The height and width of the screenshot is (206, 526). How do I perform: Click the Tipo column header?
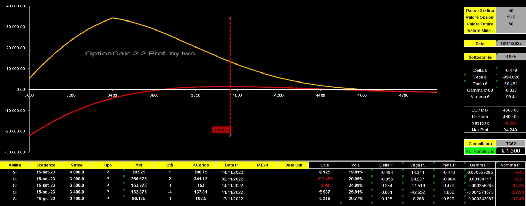tap(108, 165)
